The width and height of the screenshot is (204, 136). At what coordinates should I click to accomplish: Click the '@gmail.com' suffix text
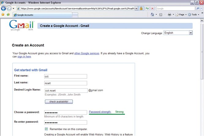coord(96,90)
